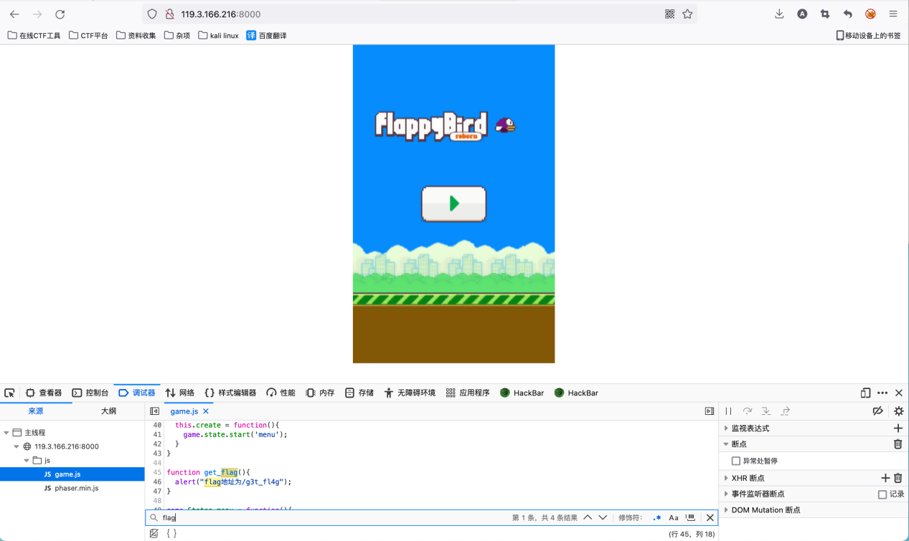The width and height of the screenshot is (909, 541).
Task: Expand the 监视表达式 section
Action: pyautogui.click(x=725, y=428)
